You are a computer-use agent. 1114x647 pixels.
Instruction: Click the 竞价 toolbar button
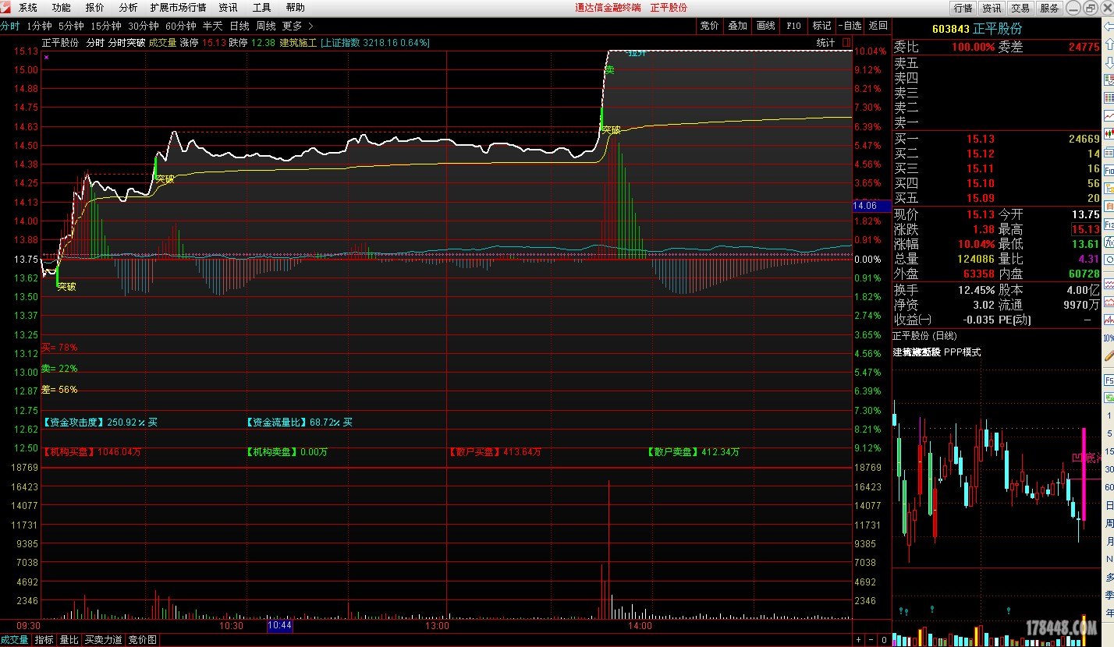pyautogui.click(x=709, y=25)
